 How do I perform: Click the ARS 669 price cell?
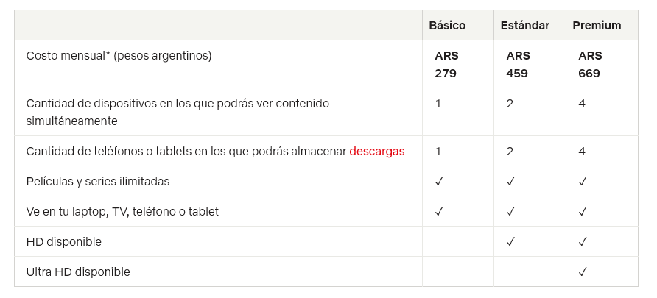tap(590, 65)
